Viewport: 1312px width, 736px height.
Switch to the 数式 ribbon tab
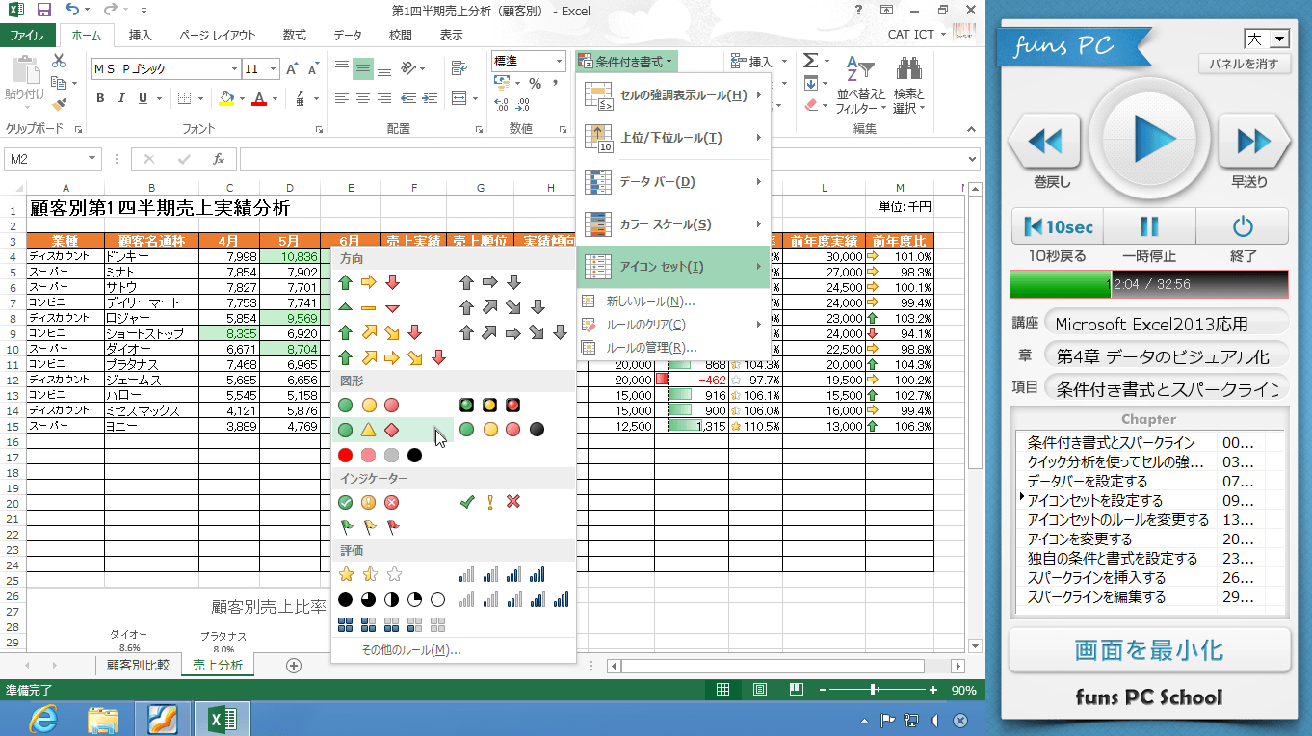[x=295, y=35]
